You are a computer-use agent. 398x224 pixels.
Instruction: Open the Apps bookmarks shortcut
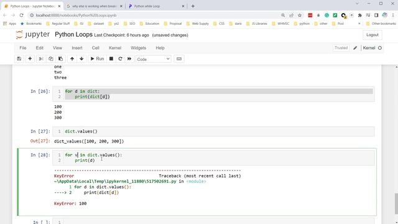[x=9, y=24]
